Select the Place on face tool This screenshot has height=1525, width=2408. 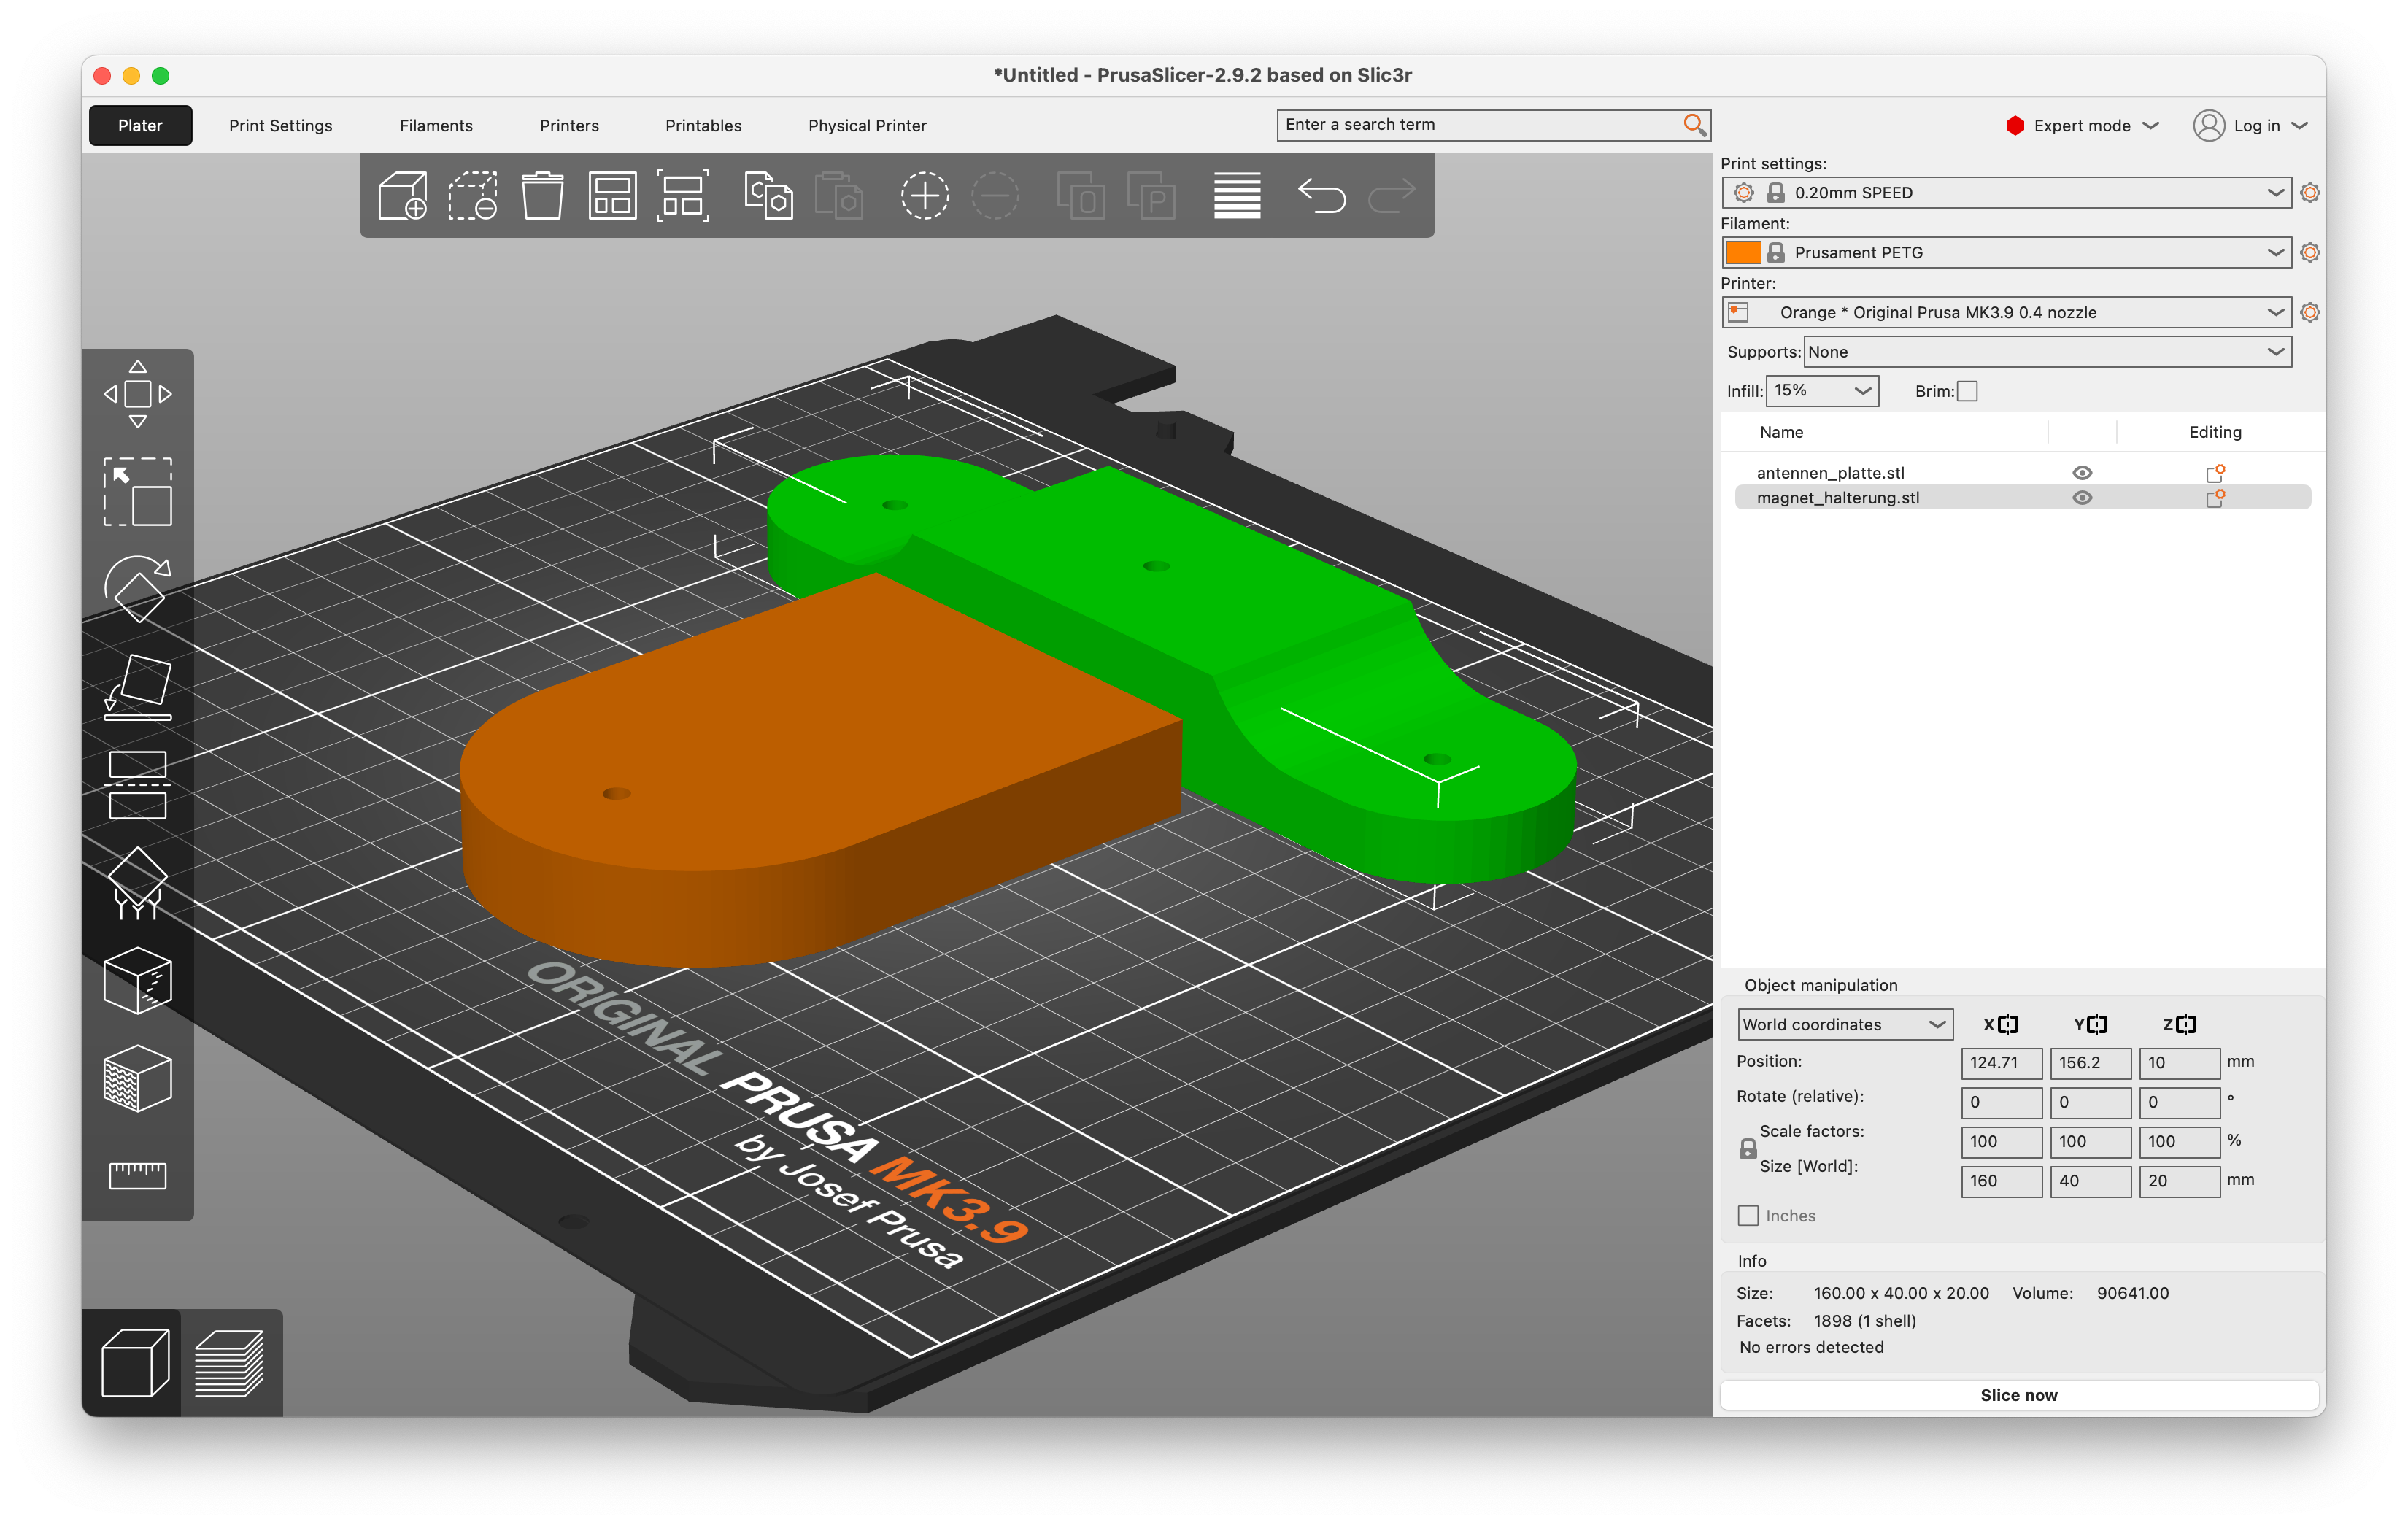(x=138, y=687)
